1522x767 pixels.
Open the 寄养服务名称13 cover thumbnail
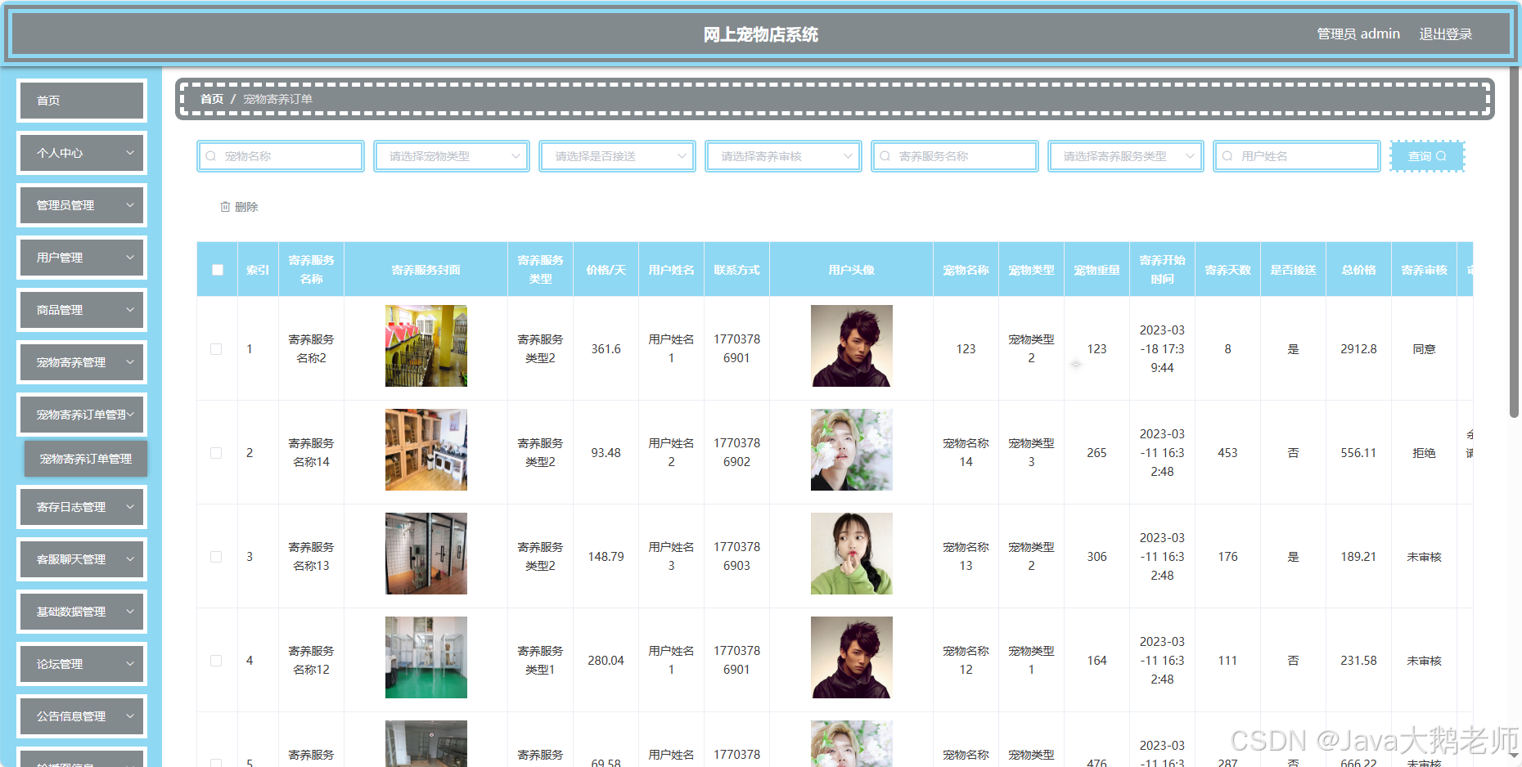click(x=426, y=554)
